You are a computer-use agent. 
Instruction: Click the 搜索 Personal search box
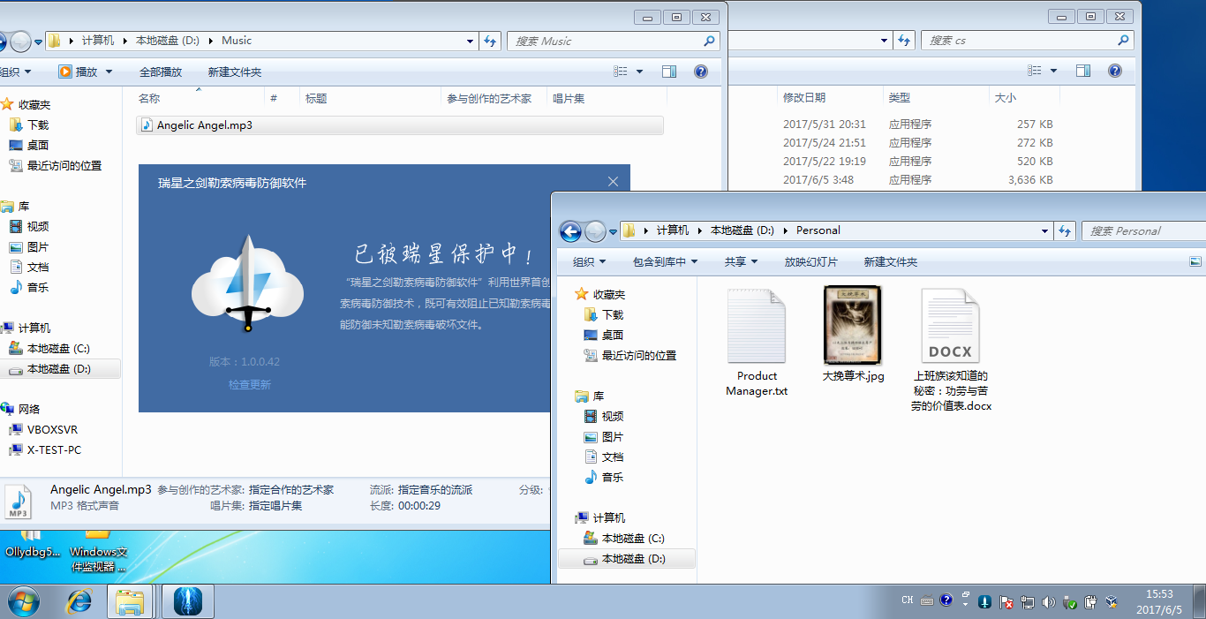(x=1143, y=230)
